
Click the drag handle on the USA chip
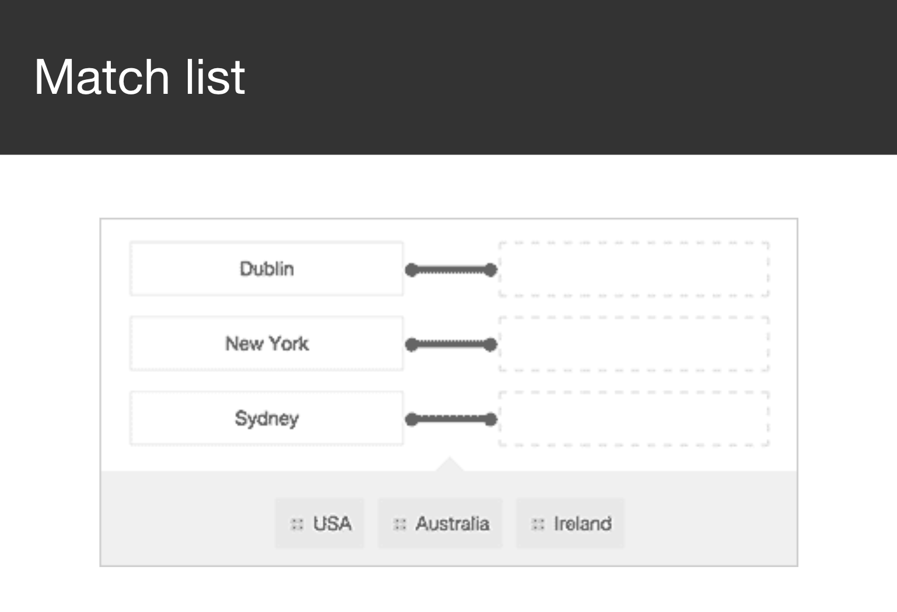(297, 523)
